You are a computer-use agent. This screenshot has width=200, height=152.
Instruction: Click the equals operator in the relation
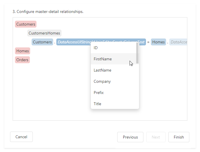coord(148,42)
